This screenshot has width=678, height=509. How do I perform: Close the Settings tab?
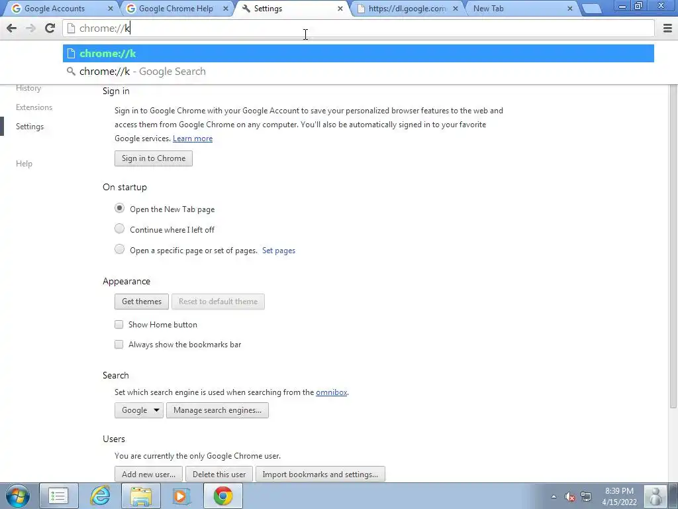pyautogui.click(x=340, y=9)
